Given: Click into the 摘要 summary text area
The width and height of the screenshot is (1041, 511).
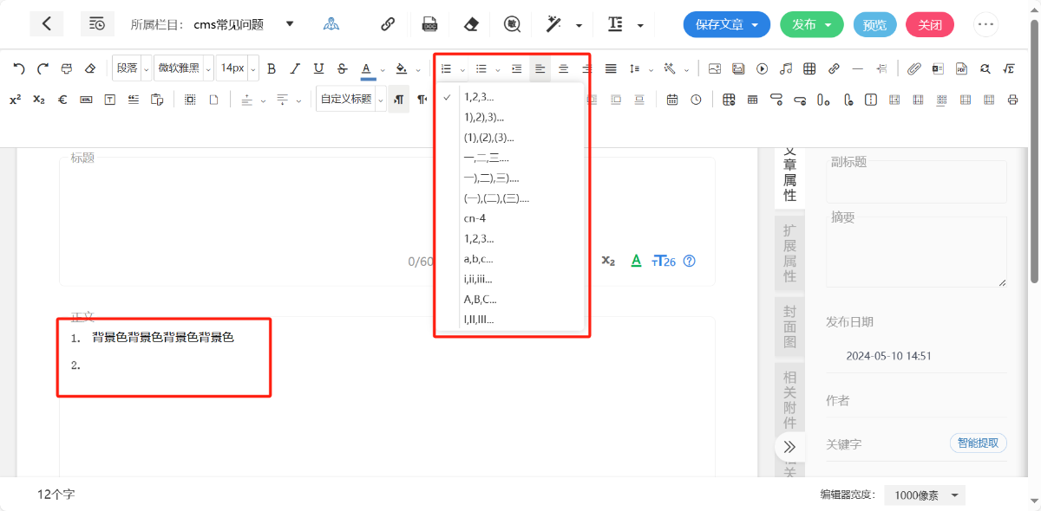Looking at the screenshot, I should point(916,251).
